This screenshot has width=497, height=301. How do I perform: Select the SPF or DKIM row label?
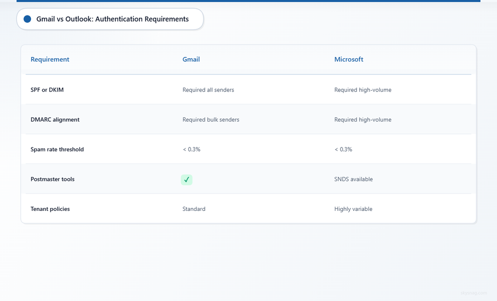pyautogui.click(x=47, y=90)
